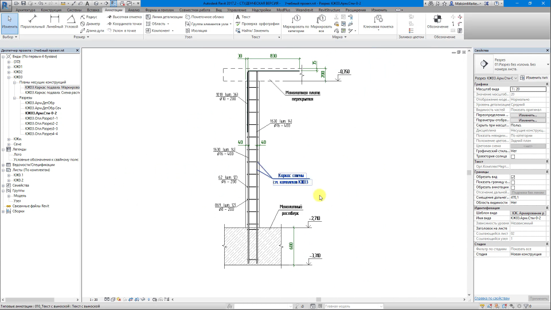
Task: Activate Уклон в точке spot slope
Action: coord(122,30)
